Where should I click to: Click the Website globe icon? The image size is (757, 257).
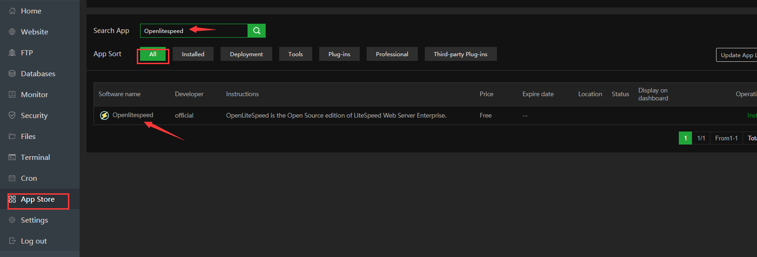pyautogui.click(x=12, y=32)
